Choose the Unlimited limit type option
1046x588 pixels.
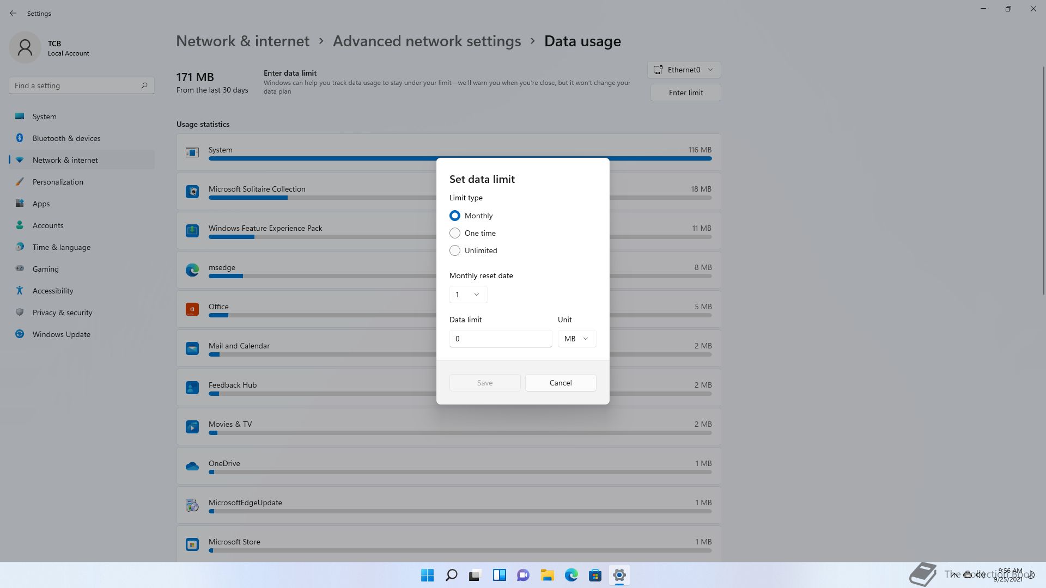(x=455, y=250)
